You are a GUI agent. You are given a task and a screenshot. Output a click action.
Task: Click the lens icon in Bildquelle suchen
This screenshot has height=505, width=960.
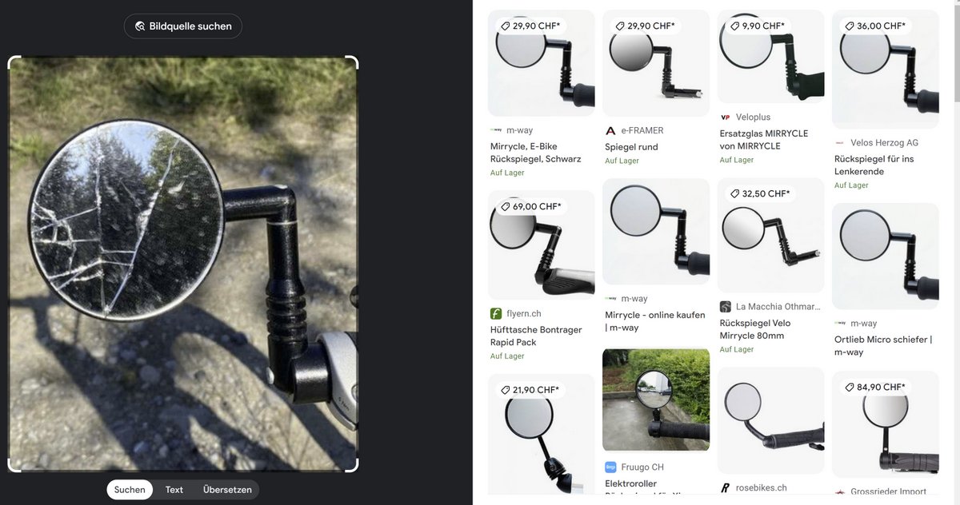coord(140,26)
